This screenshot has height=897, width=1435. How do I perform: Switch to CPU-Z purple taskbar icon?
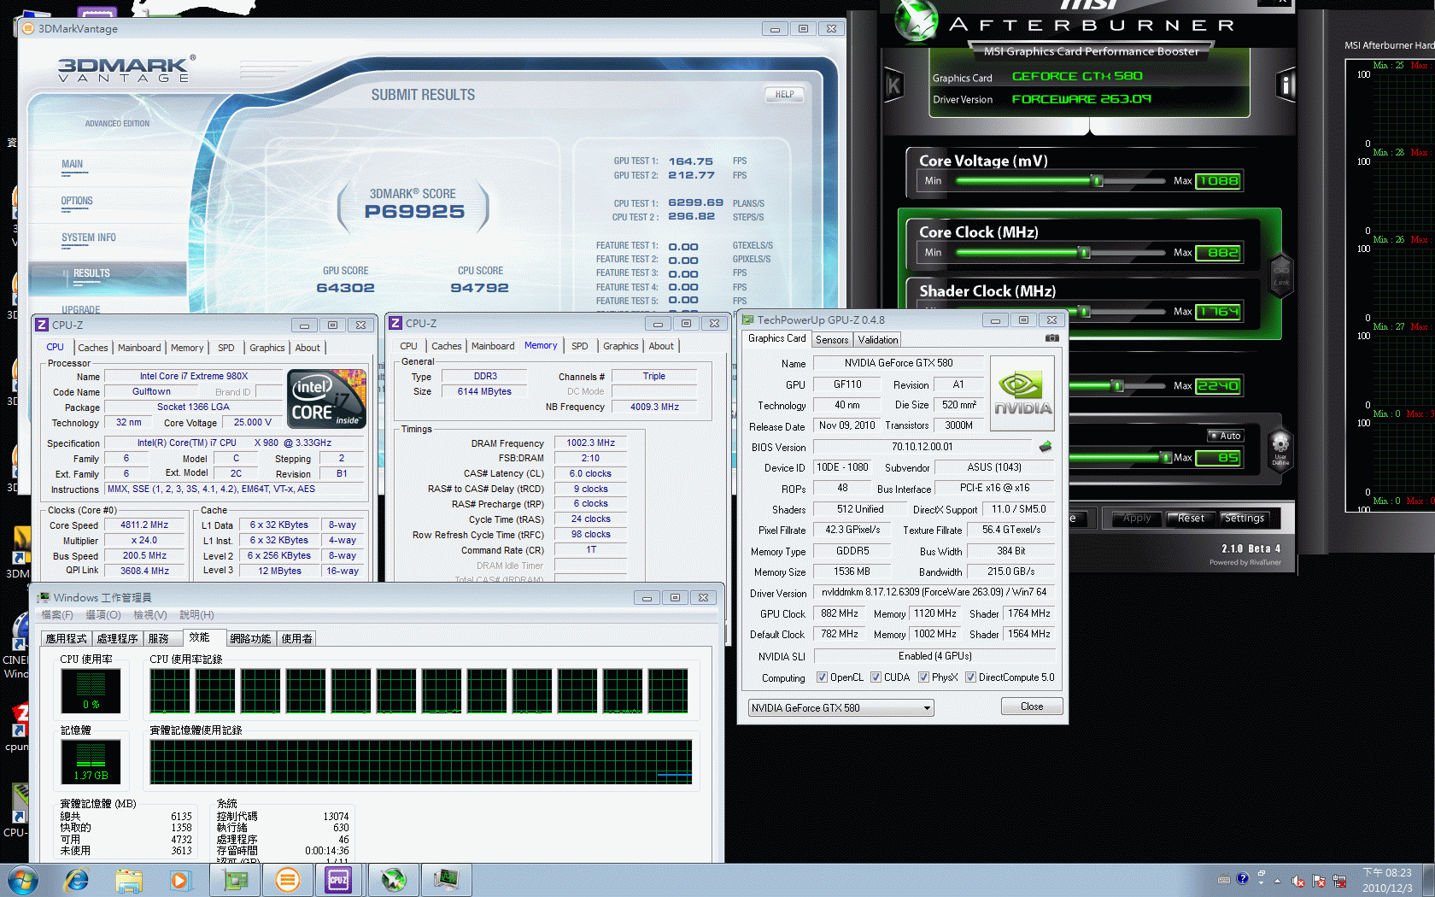click(x=339, y=880)
